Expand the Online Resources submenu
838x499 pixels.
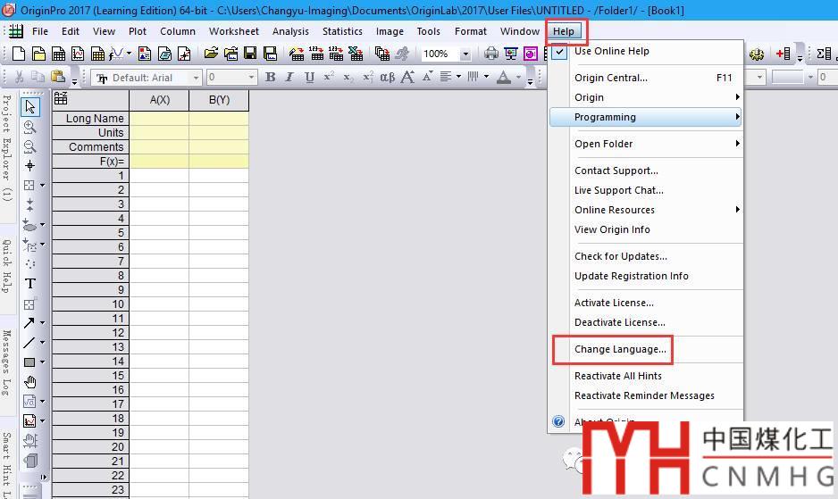click(646, 210)
